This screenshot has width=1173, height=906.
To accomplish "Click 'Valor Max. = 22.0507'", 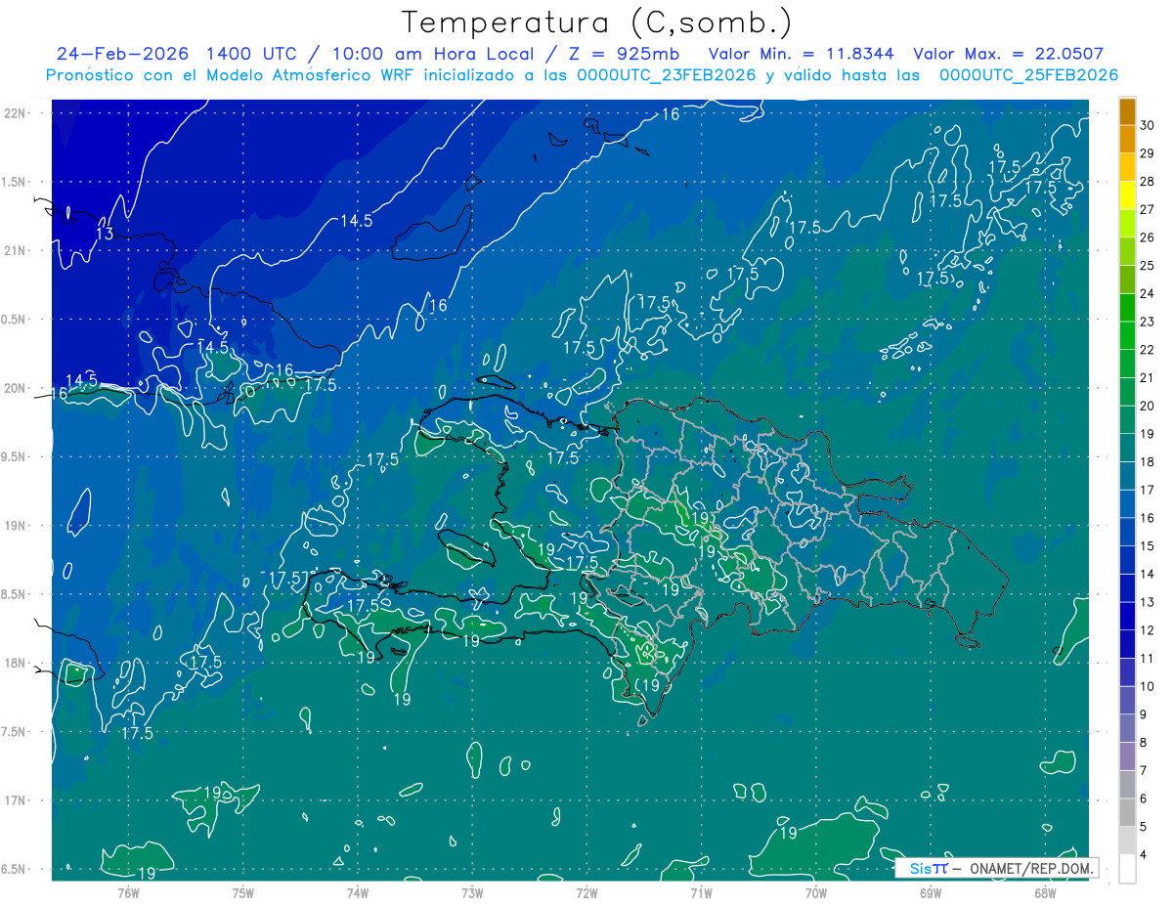I will point(1009,55).
